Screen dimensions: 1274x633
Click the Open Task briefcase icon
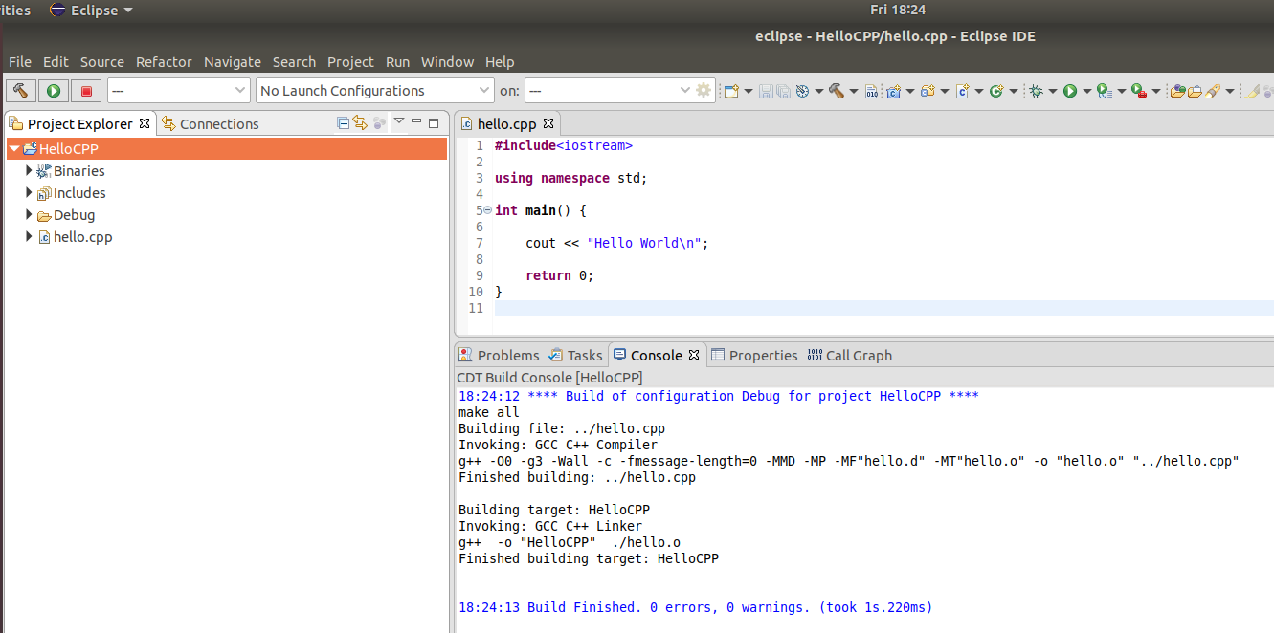1195,92
